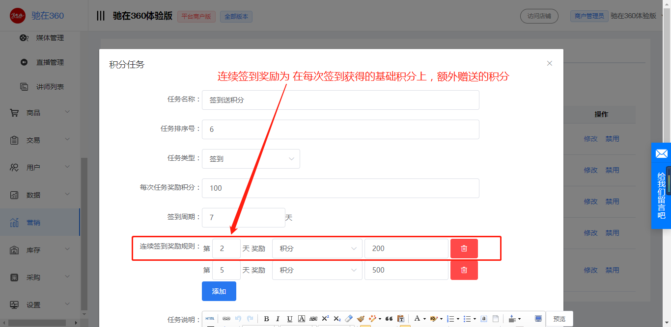Open day 2 reward type 积分 dropdown
The width and height of the screenshot is (671, 327).
pos(317,249)
